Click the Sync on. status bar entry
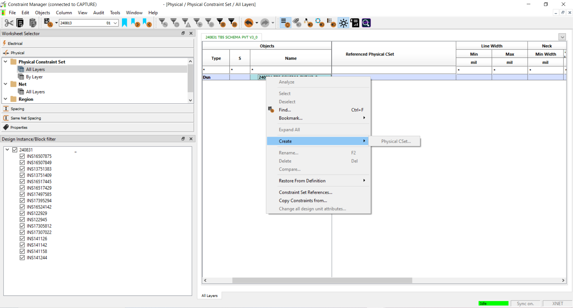The image size is (573, 308). click(525, 304)
